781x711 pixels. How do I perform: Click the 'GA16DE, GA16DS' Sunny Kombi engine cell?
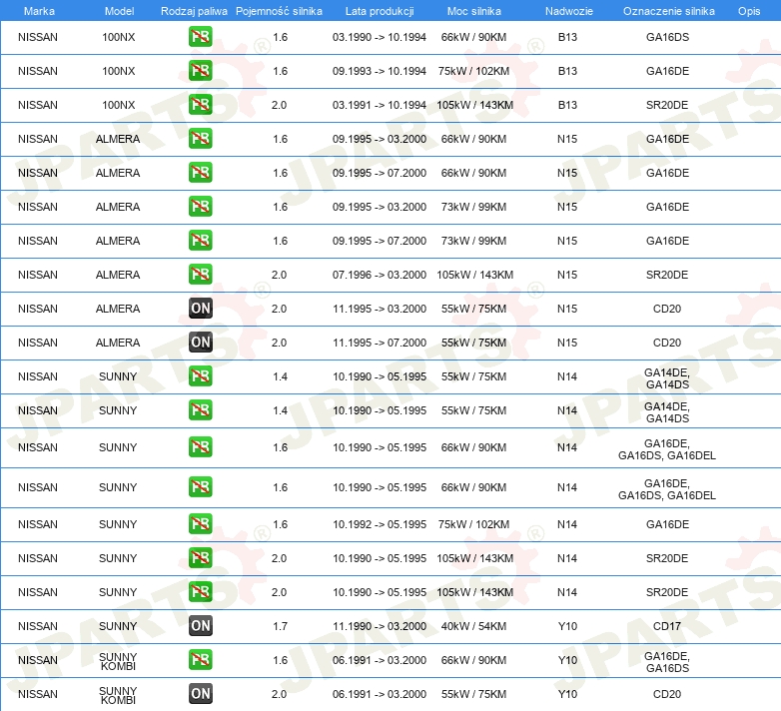(667, 662)
